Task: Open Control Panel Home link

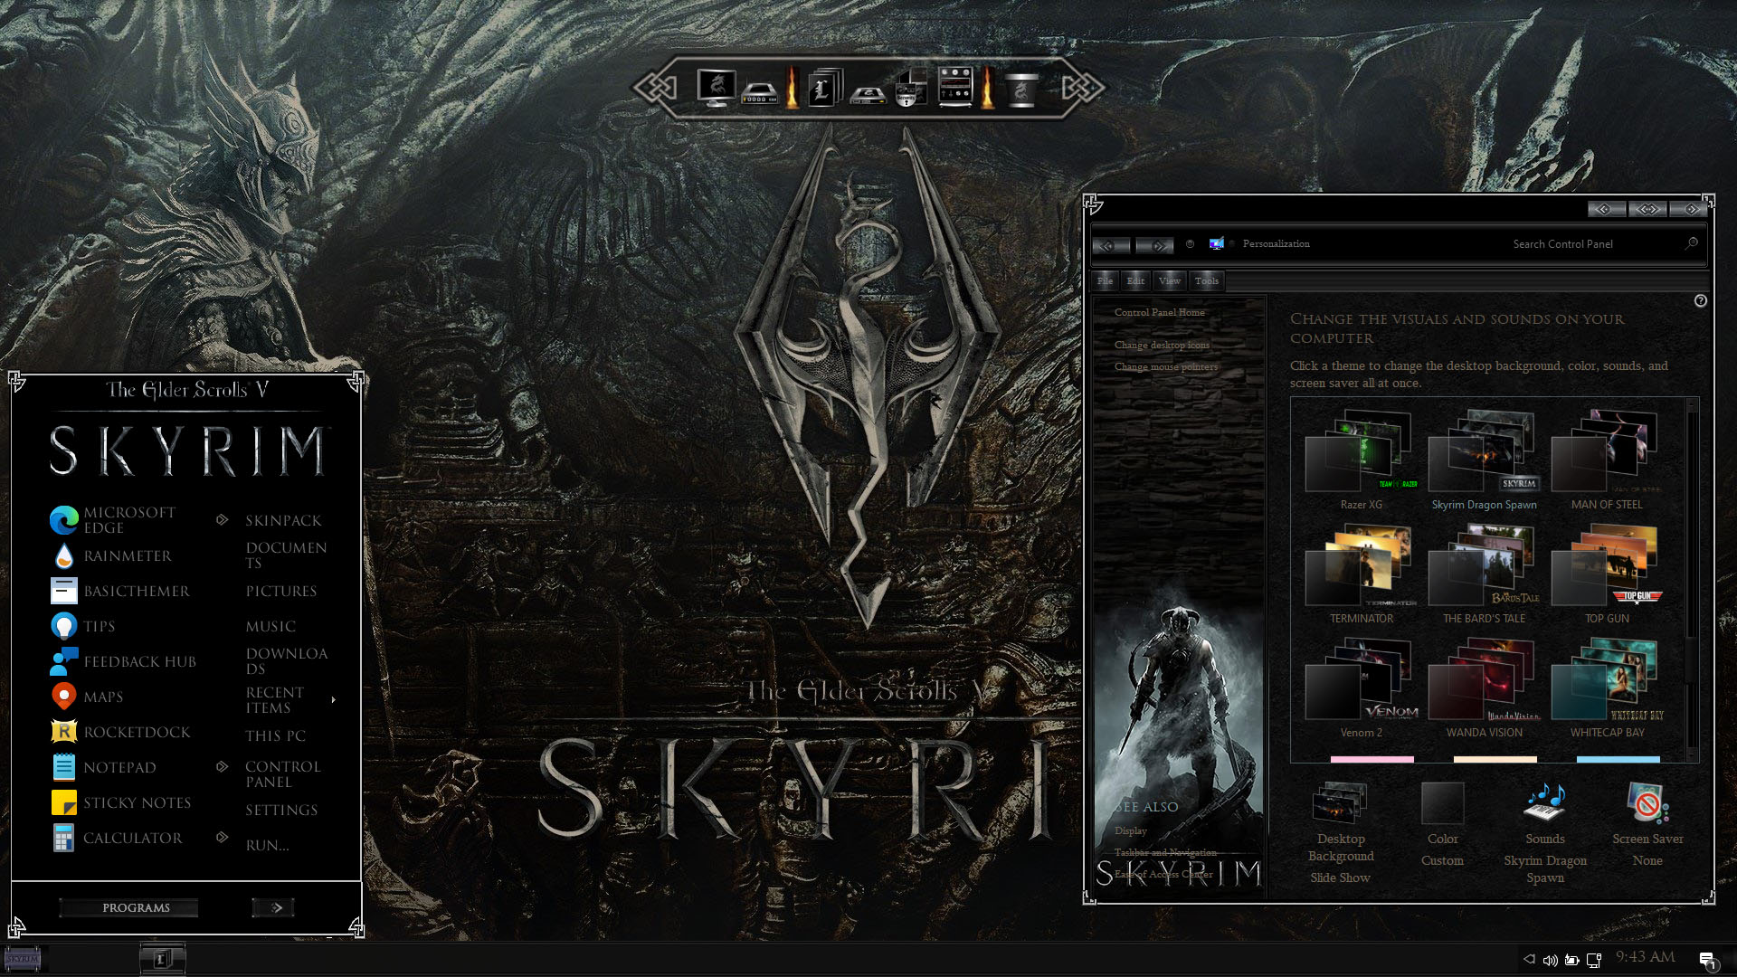Action: coord(1159,312)
